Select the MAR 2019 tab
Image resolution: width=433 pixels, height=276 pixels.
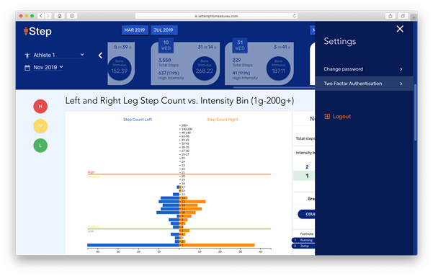point(135,30)
